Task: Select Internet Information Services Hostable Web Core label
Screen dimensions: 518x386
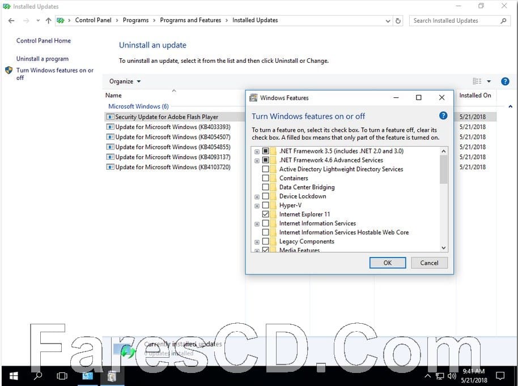Action: tap(344, 232)
